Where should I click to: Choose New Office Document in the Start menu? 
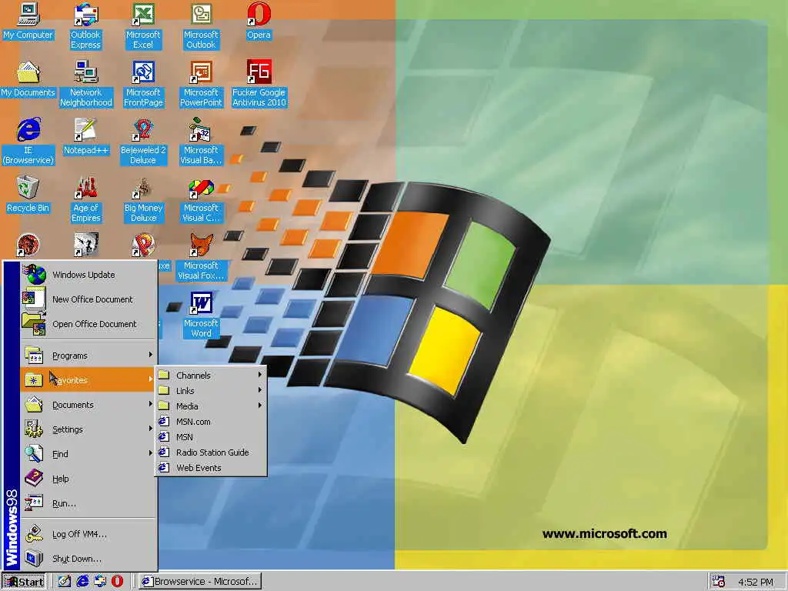[88, 299]
